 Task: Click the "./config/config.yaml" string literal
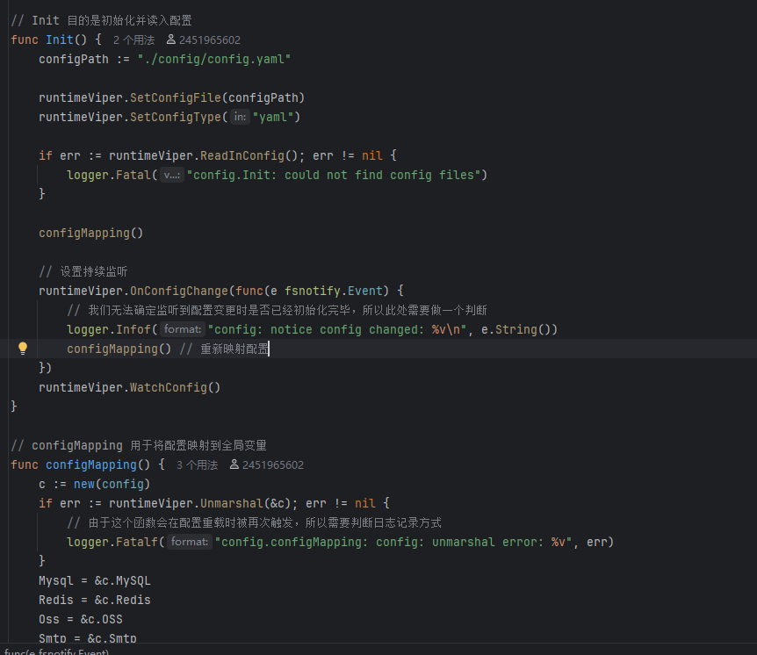[214, 60]
